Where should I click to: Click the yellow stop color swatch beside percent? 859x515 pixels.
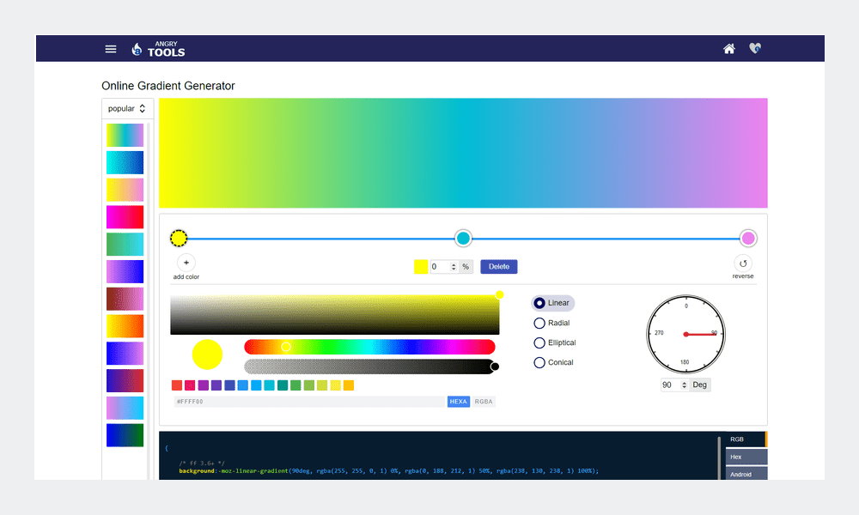421,267
